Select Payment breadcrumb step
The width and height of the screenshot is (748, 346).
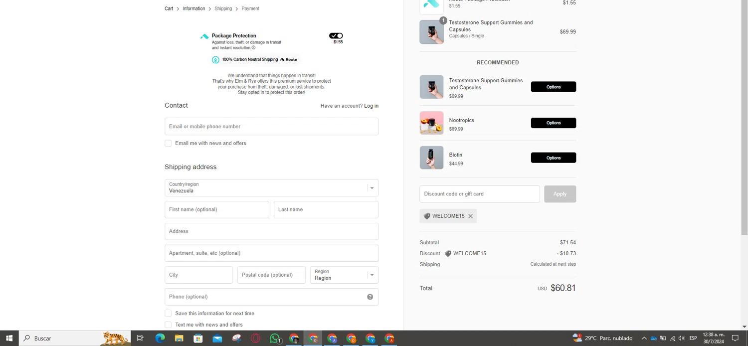250,8
